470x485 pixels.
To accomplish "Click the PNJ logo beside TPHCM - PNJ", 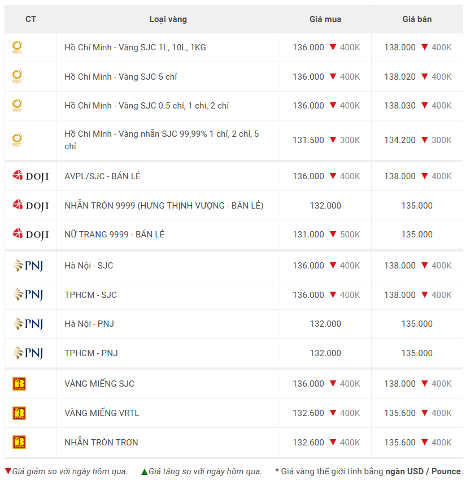I will coord(28,353).
